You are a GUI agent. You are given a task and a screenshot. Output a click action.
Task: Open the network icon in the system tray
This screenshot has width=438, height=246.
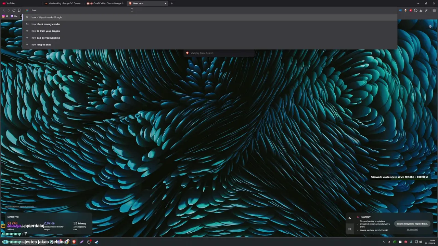[x=416, y=242]
